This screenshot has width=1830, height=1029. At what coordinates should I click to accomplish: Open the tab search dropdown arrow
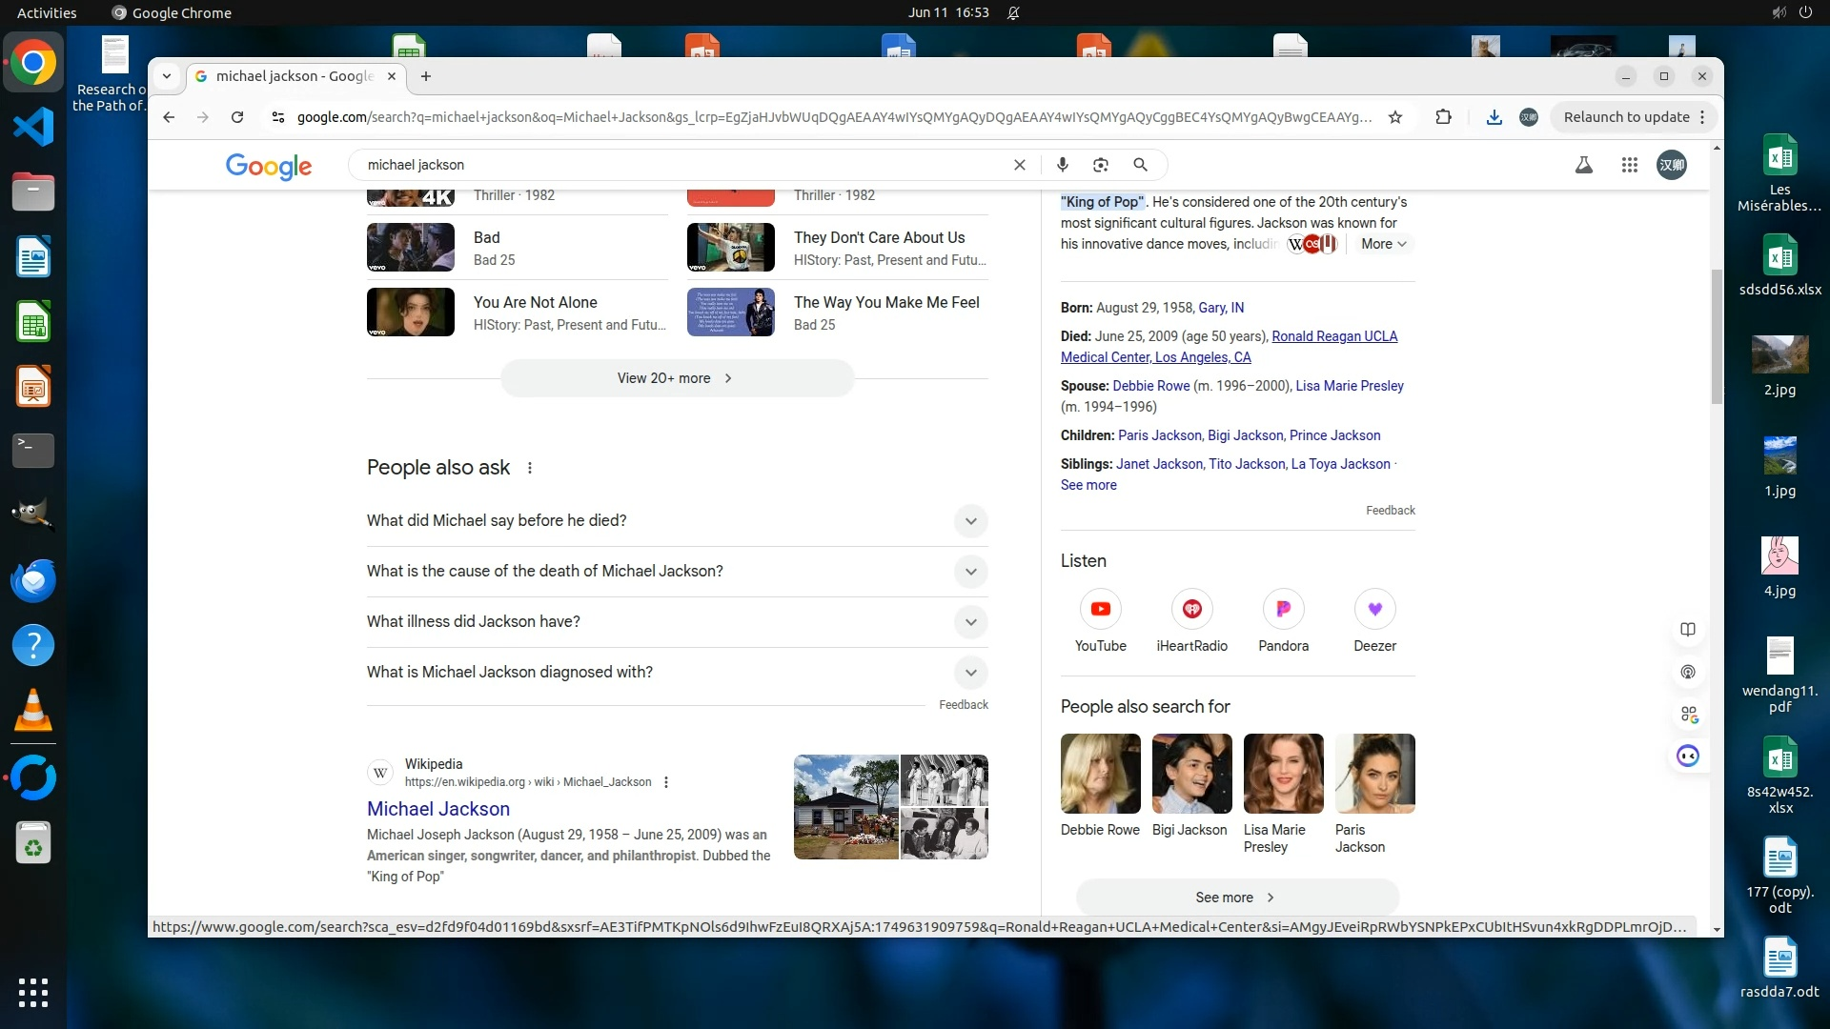click(167, 76)
